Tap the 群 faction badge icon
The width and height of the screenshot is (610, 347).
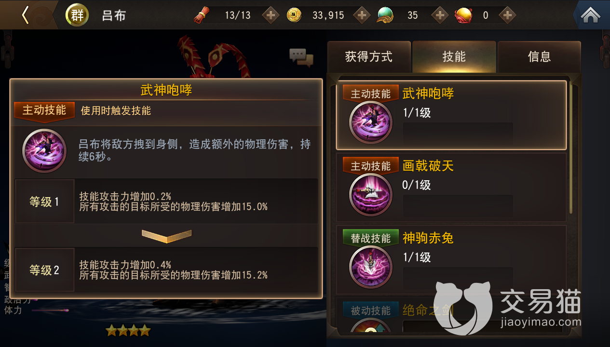pos(77,15)
